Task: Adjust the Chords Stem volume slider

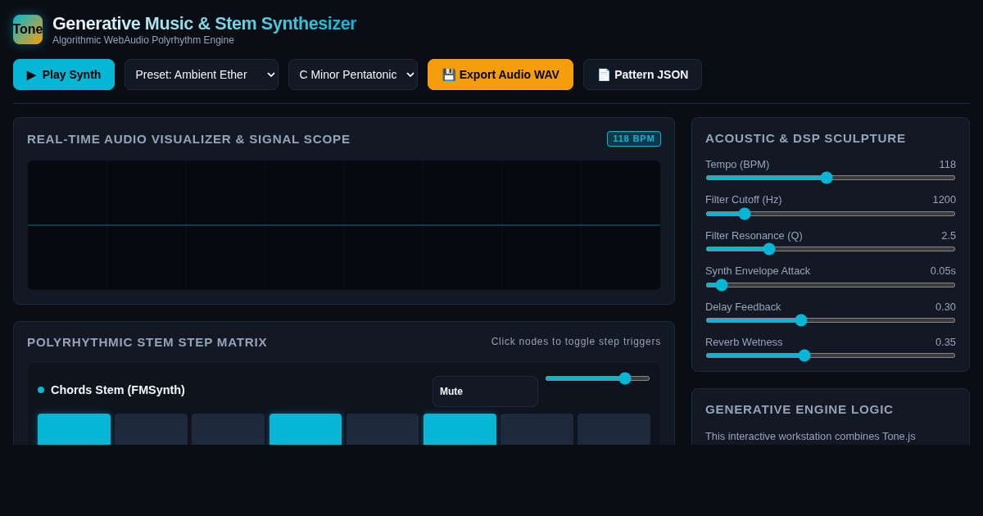Action: [x=597, y=378]
